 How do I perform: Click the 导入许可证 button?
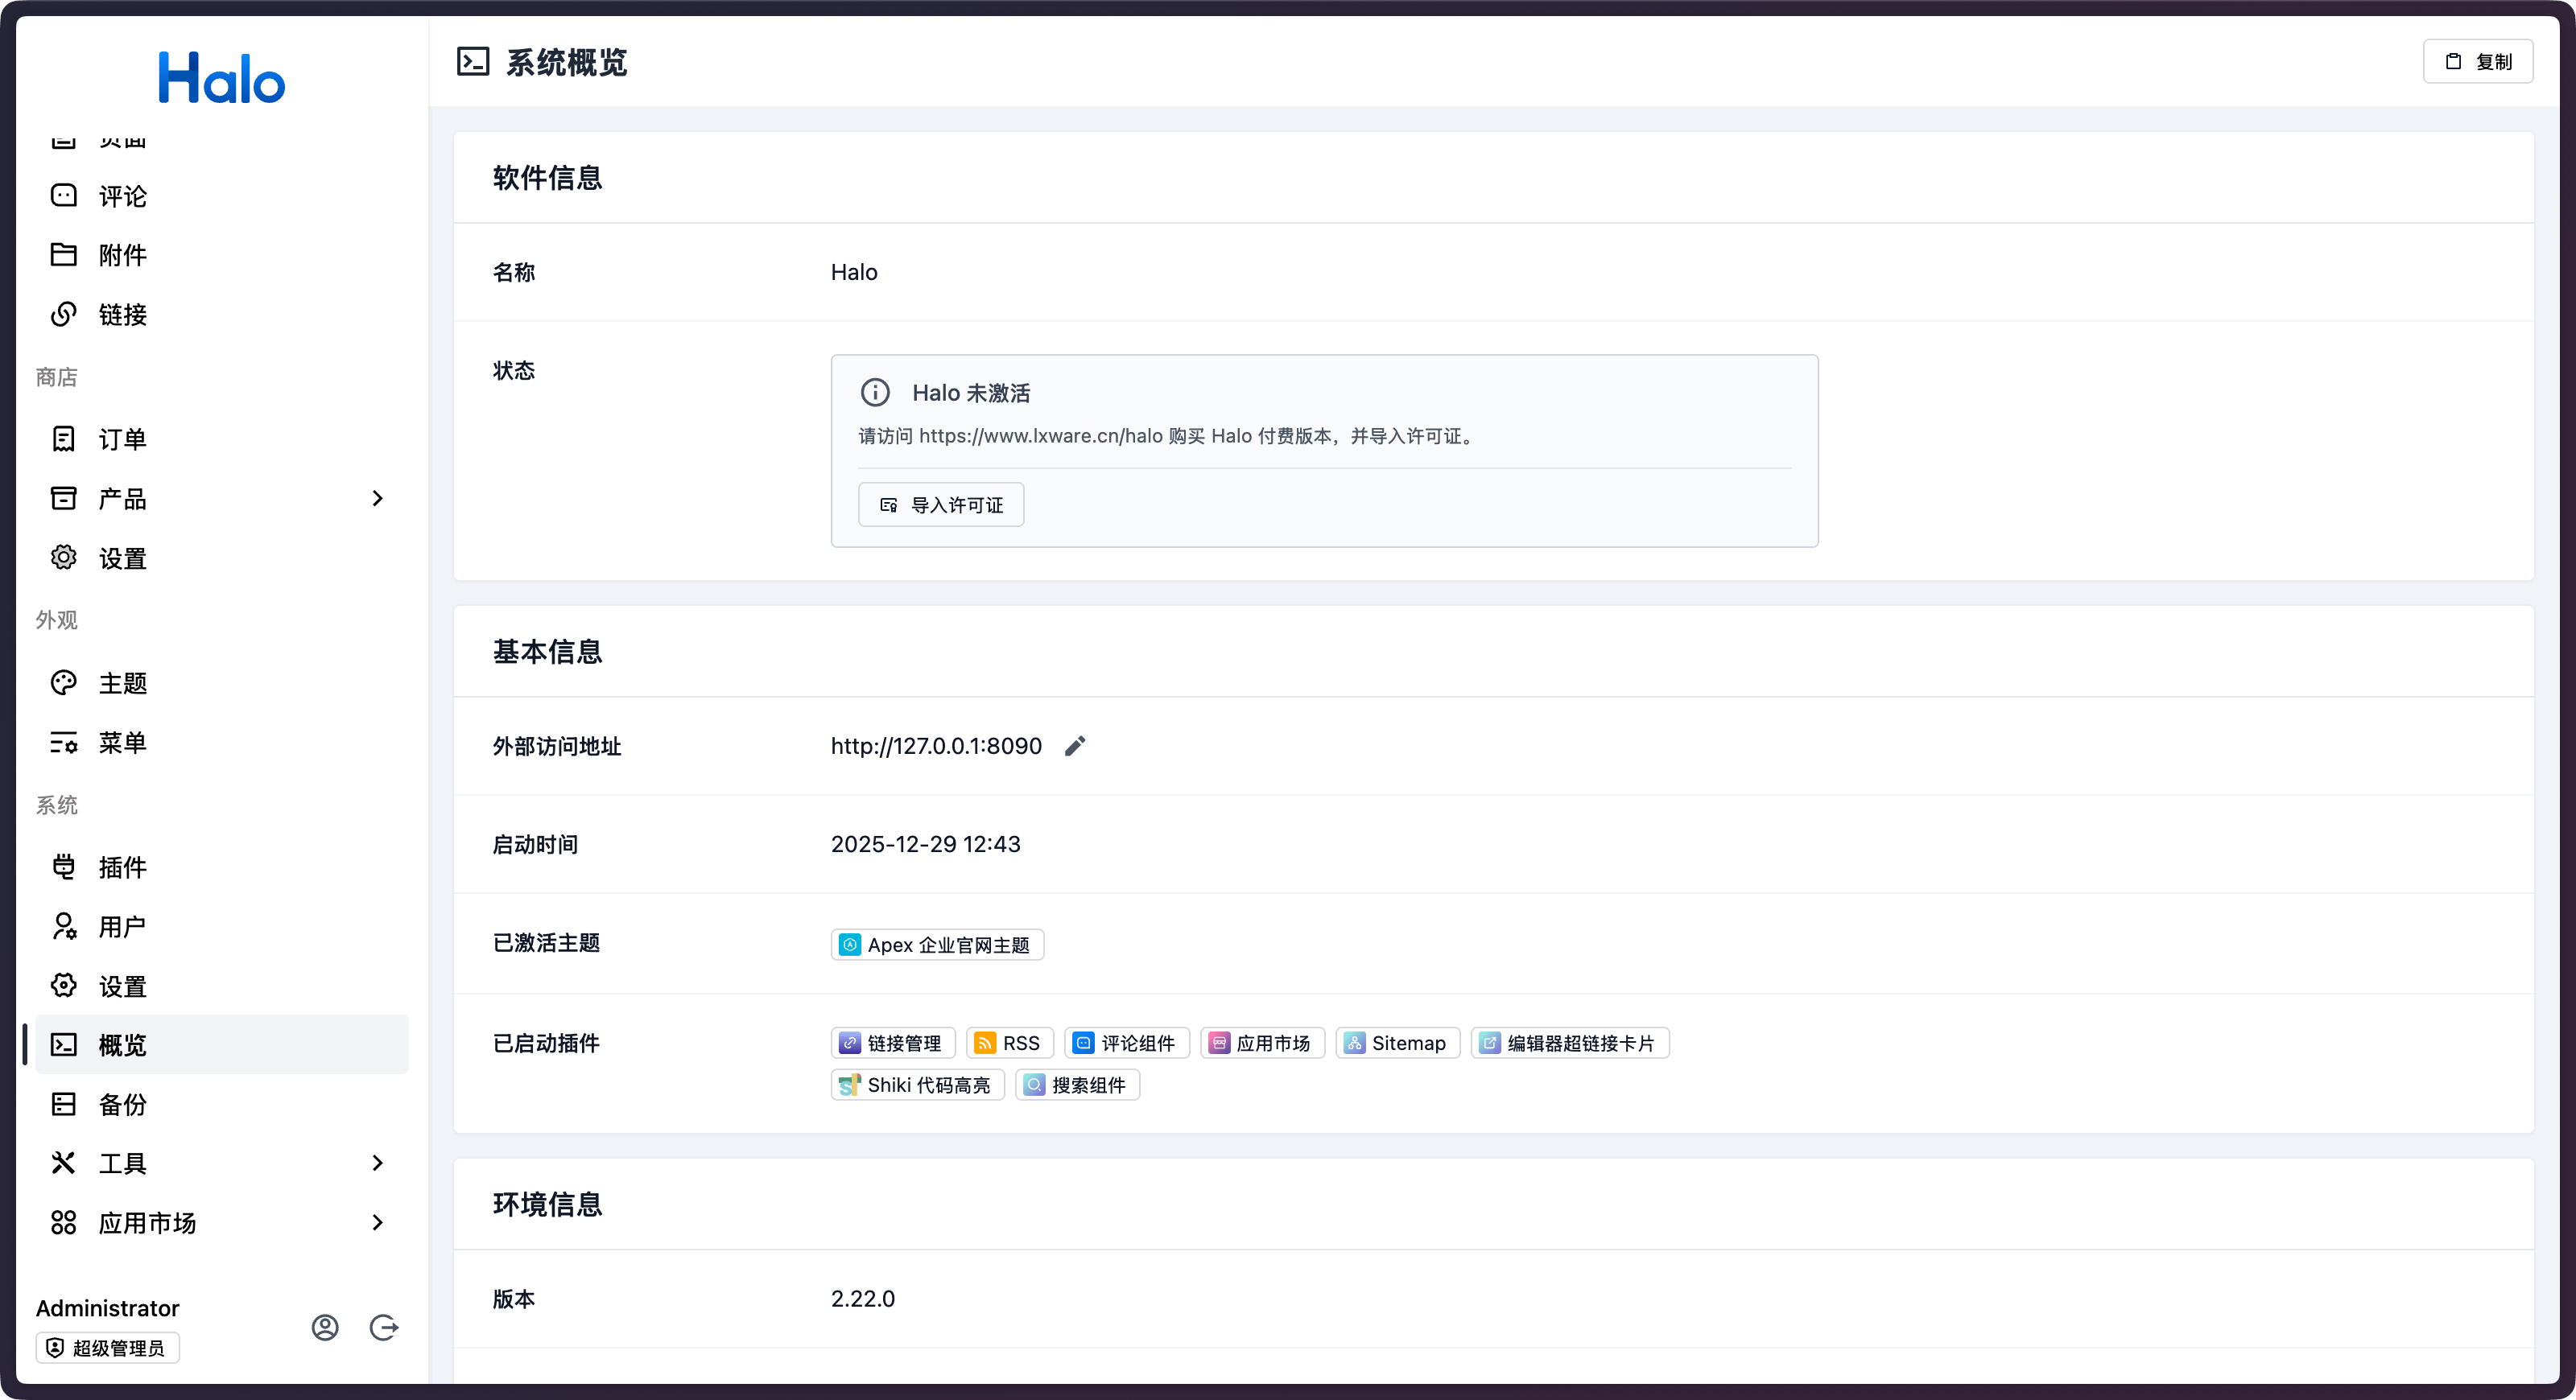(x=941, y=504)
